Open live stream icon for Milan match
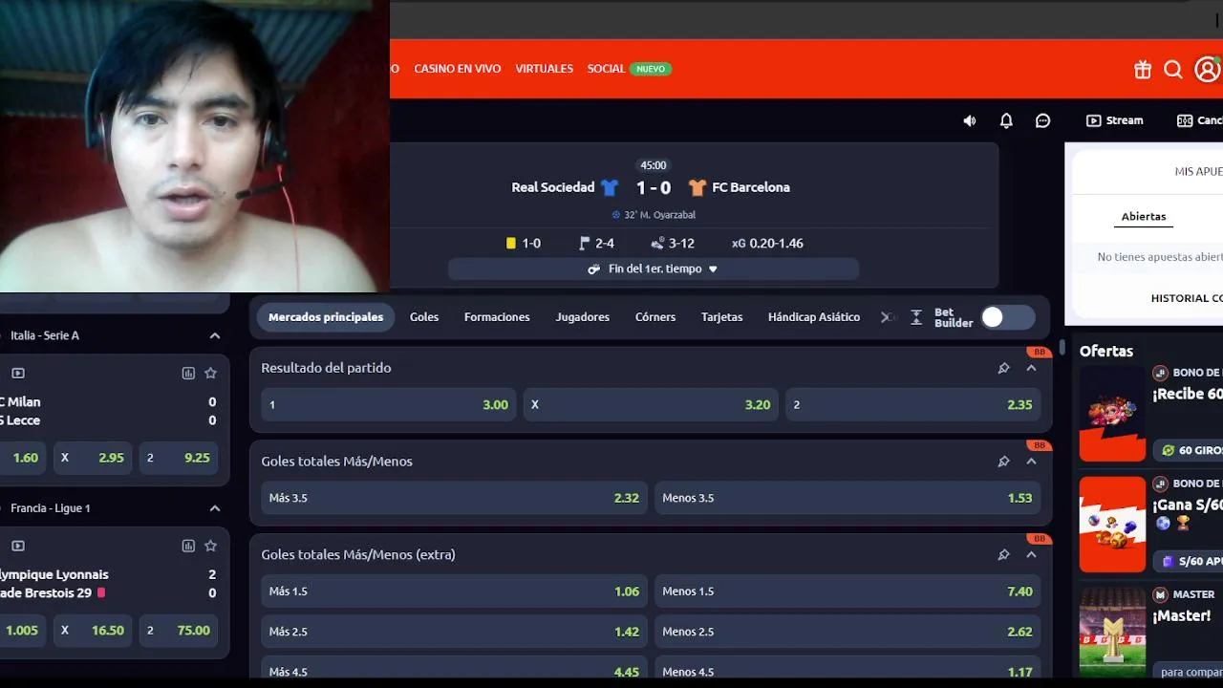This screenshot has width=1223, height=688. 18,373
